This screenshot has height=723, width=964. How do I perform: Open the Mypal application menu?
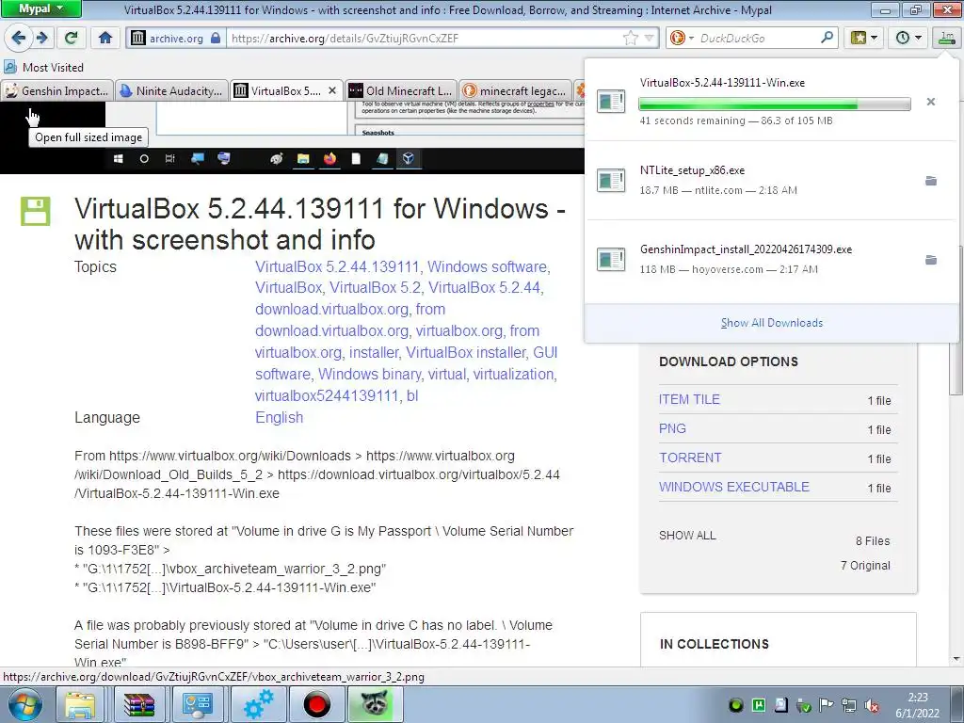pos(40,8)
